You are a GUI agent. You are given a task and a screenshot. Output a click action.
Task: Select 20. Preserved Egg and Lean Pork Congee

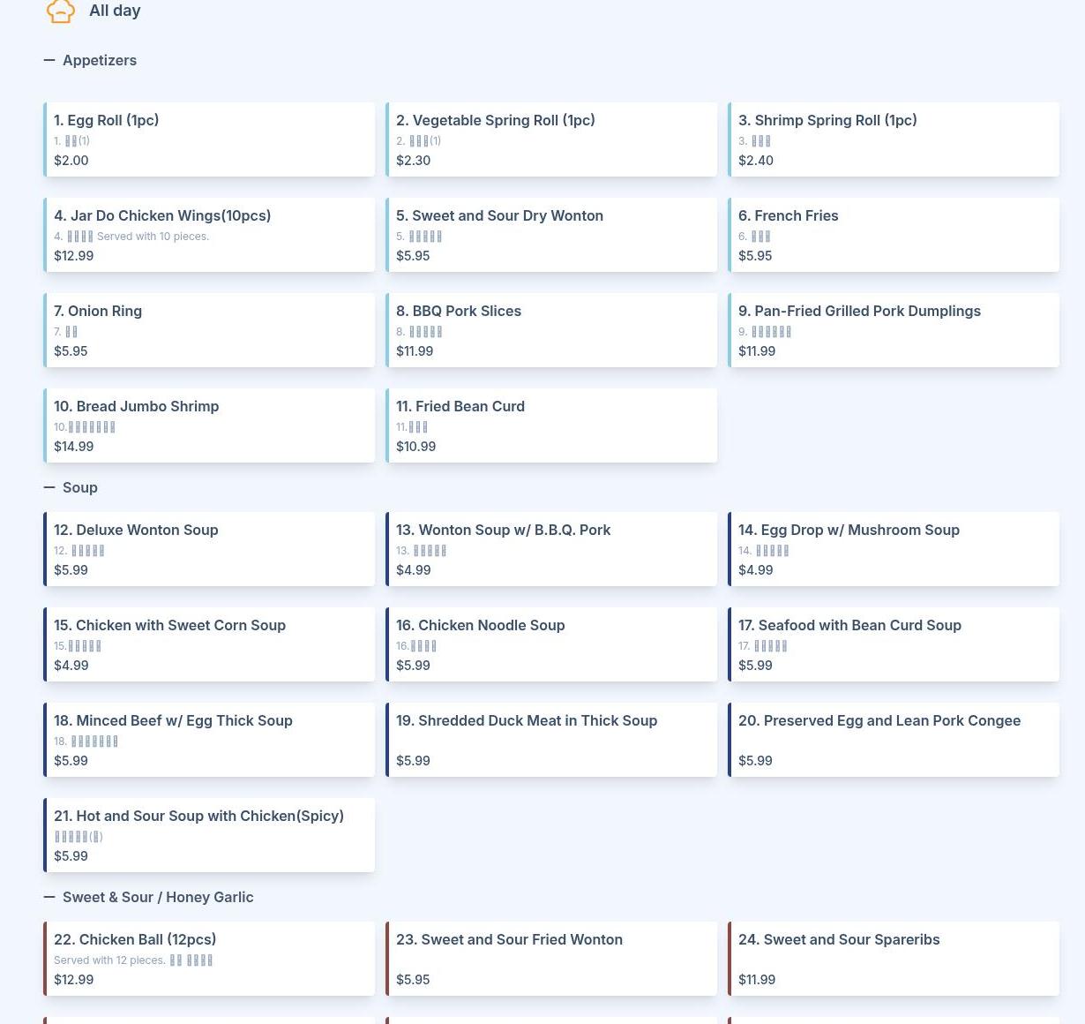894,740
